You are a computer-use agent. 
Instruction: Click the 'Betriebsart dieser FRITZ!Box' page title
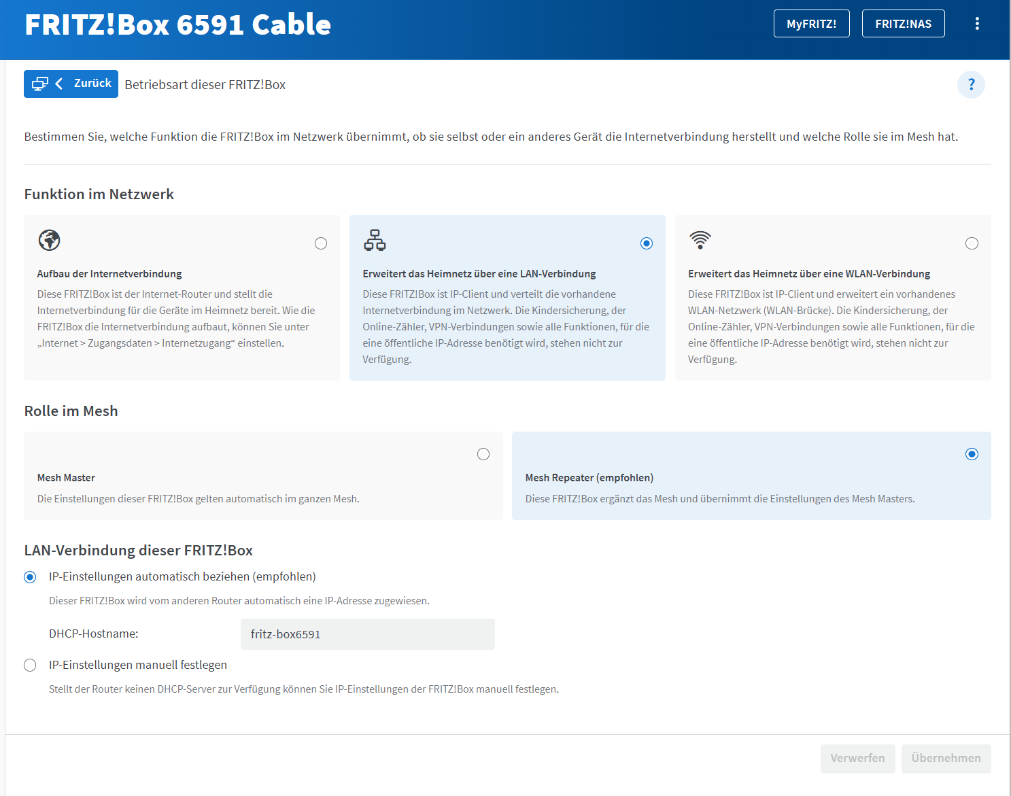pos(205,85)
